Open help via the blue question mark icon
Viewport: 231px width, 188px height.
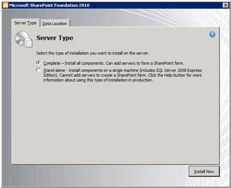(212, 35)
